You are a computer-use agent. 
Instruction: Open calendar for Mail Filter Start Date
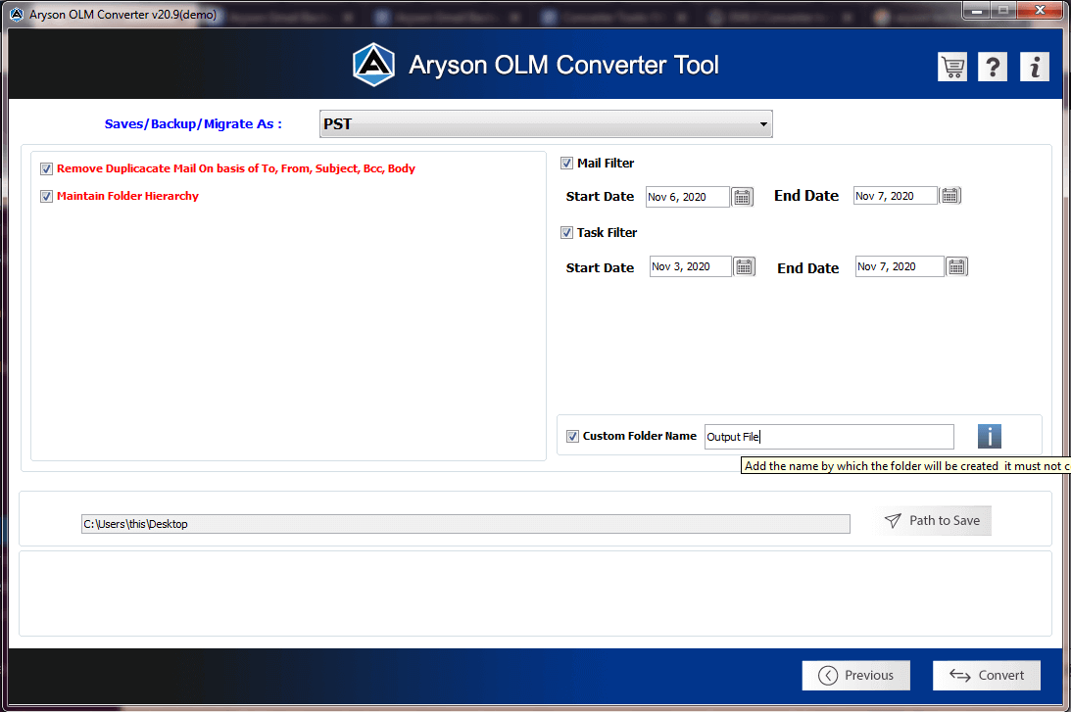coord(743,197)
